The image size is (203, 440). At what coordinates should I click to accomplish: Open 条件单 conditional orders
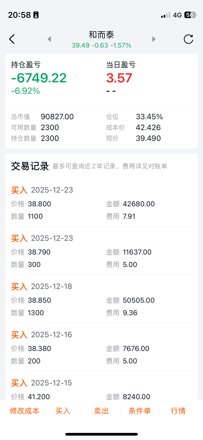coord(140,411)
